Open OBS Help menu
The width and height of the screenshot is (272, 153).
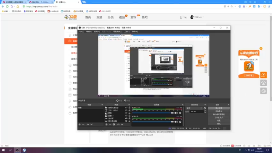click(135, 32)
